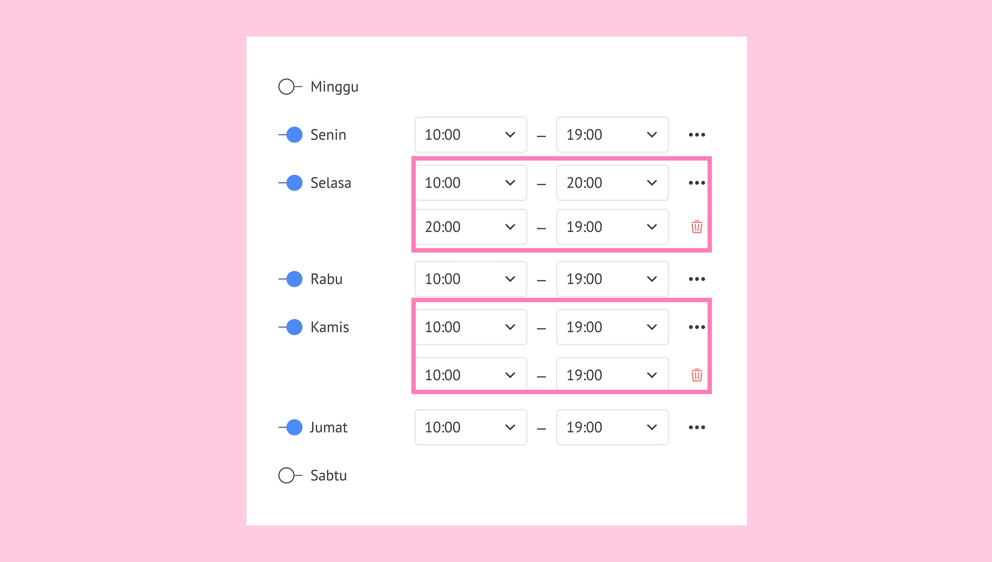Click the Selasa day label
The width and height of the screenshot is (992, 562).
(330, 183)
